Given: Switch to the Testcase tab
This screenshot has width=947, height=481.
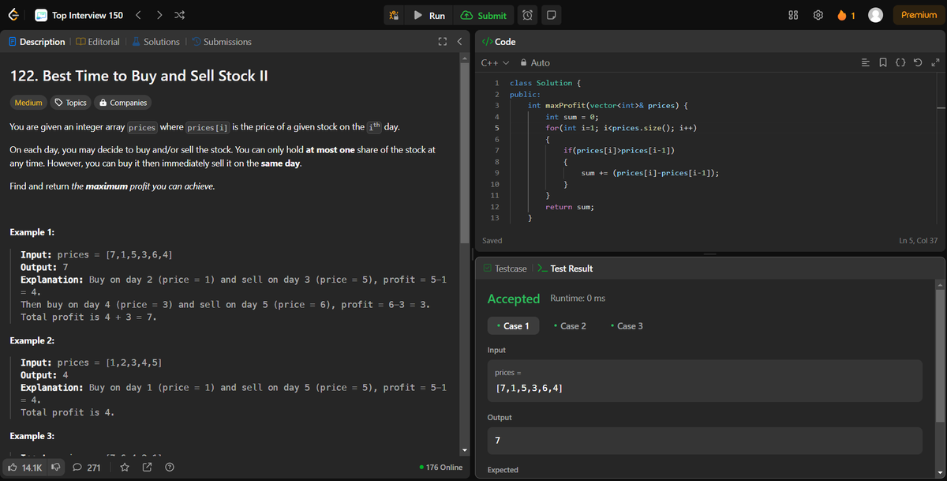Looking at the screenshot, I should (504, 269).
